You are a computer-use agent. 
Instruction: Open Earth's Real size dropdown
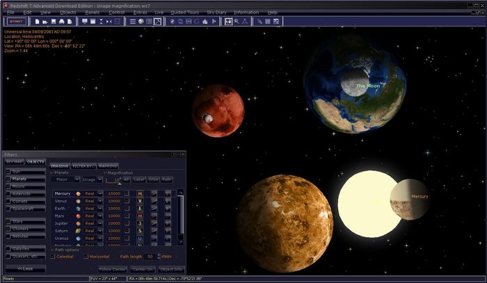coord(100,209)
